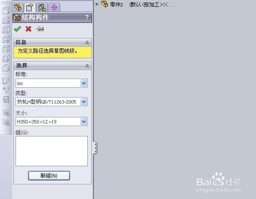
Task: Toggle the pushpin keep-visible icon
Action: point(40,29)
